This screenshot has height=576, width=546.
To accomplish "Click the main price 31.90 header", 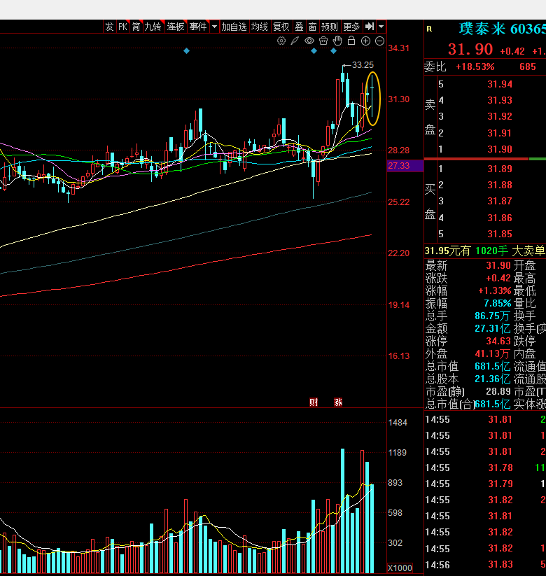I will (470, 50).
